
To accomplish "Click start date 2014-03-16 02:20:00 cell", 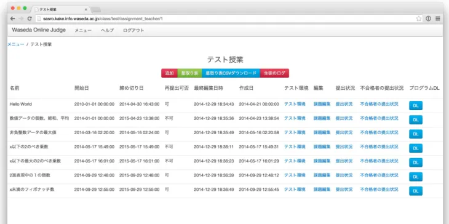I will pyautogui.click(x=94, y=132).
